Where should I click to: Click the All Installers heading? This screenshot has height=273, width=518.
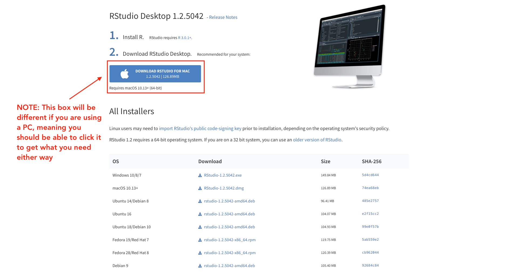pos(132,111)
